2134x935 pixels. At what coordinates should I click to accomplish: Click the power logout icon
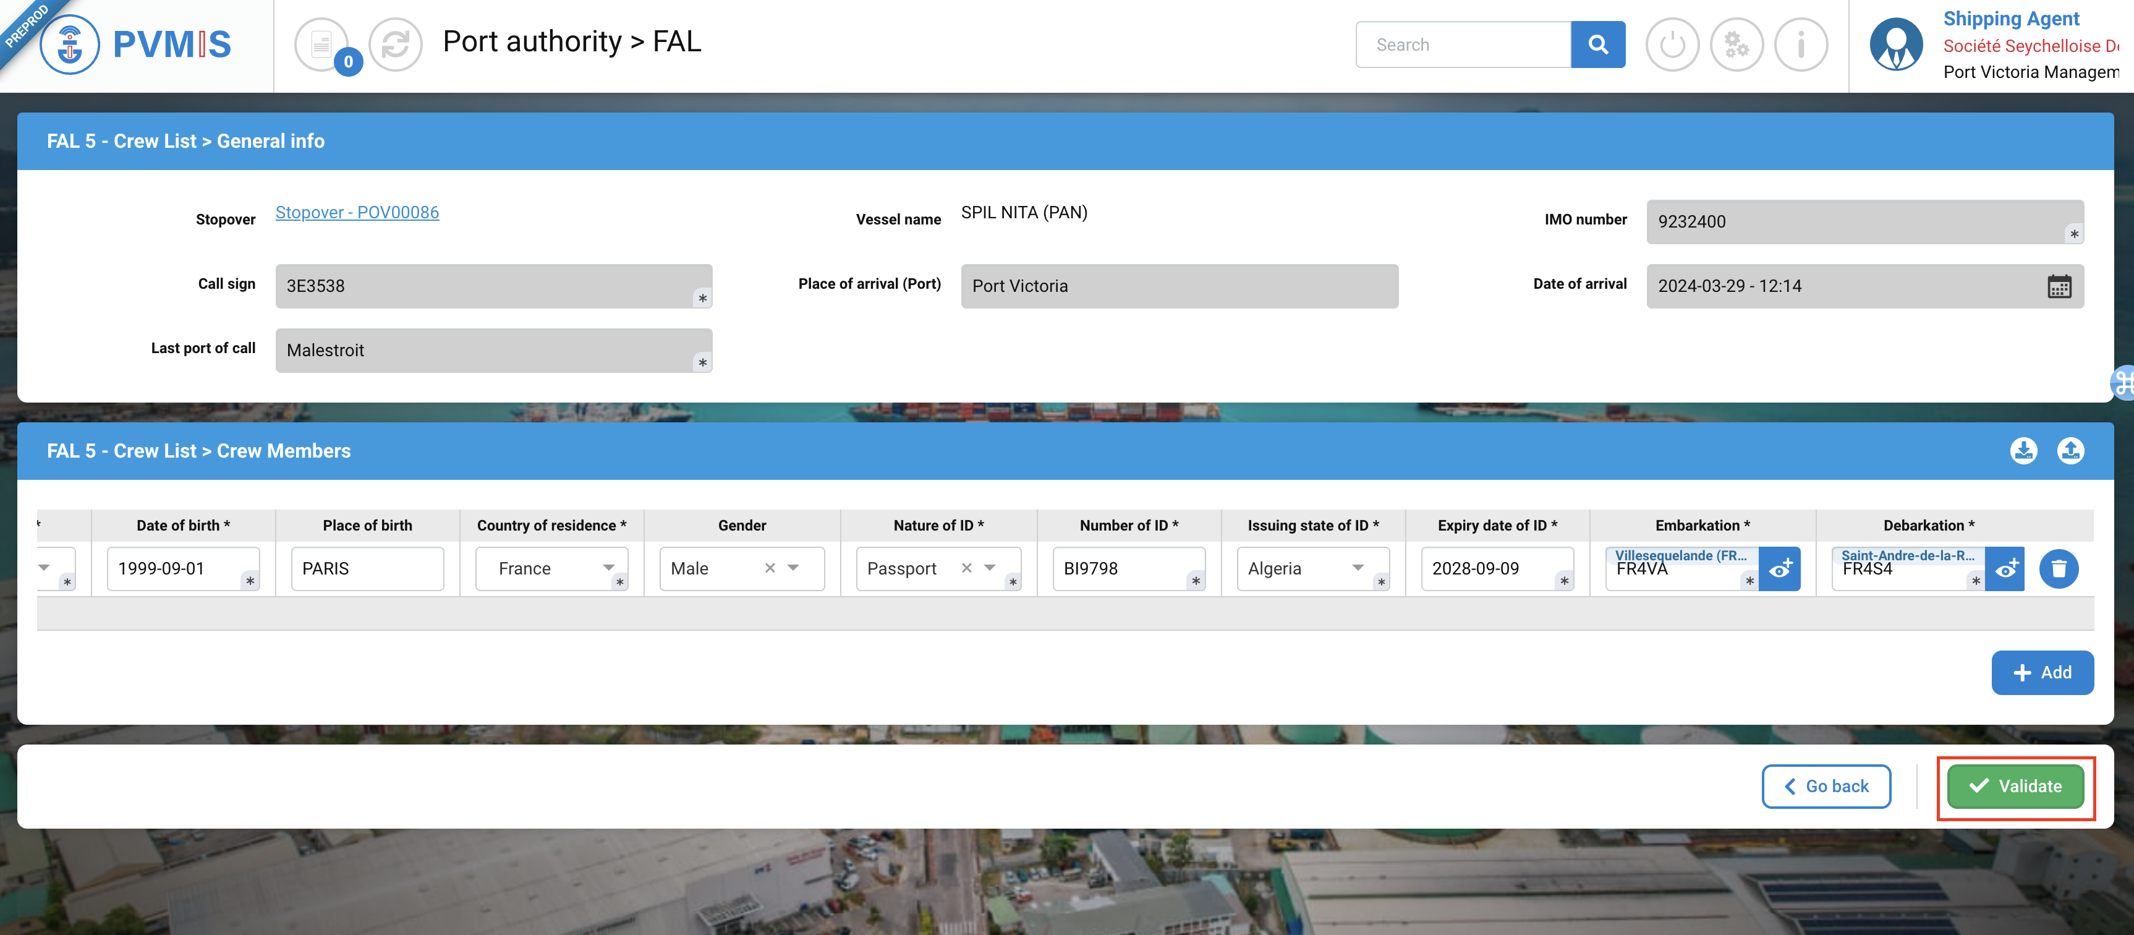(1672, 45)
